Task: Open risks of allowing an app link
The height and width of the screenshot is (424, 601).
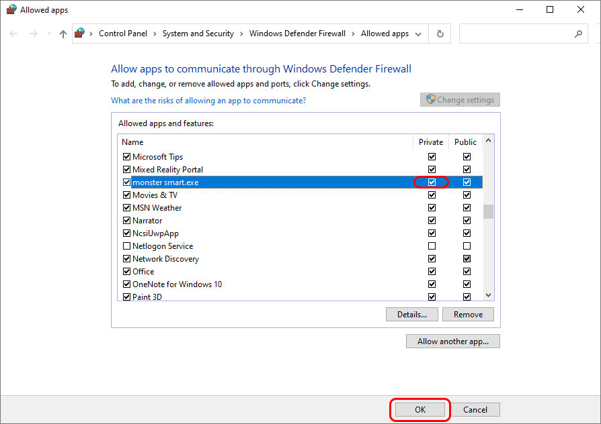Action: point(208,100)
